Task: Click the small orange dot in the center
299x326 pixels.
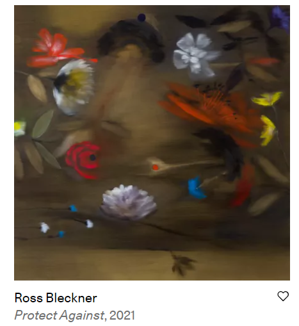Action: point(156,167)
